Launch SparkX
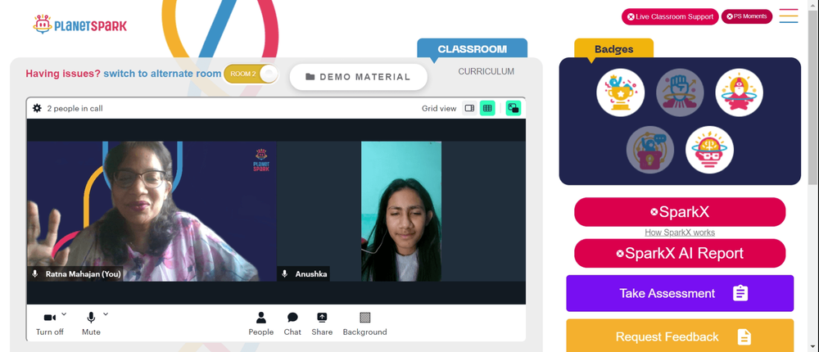Screen dimensions: 819x352 coord(680,212)
